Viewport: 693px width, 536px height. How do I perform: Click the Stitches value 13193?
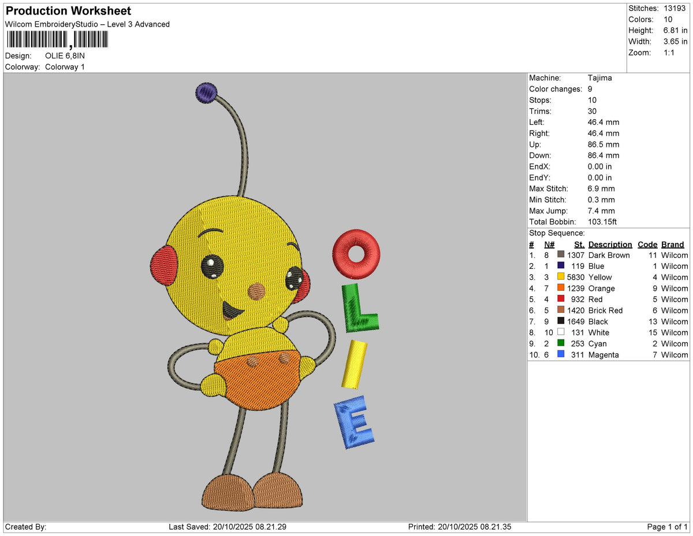(x=675, y=8)
